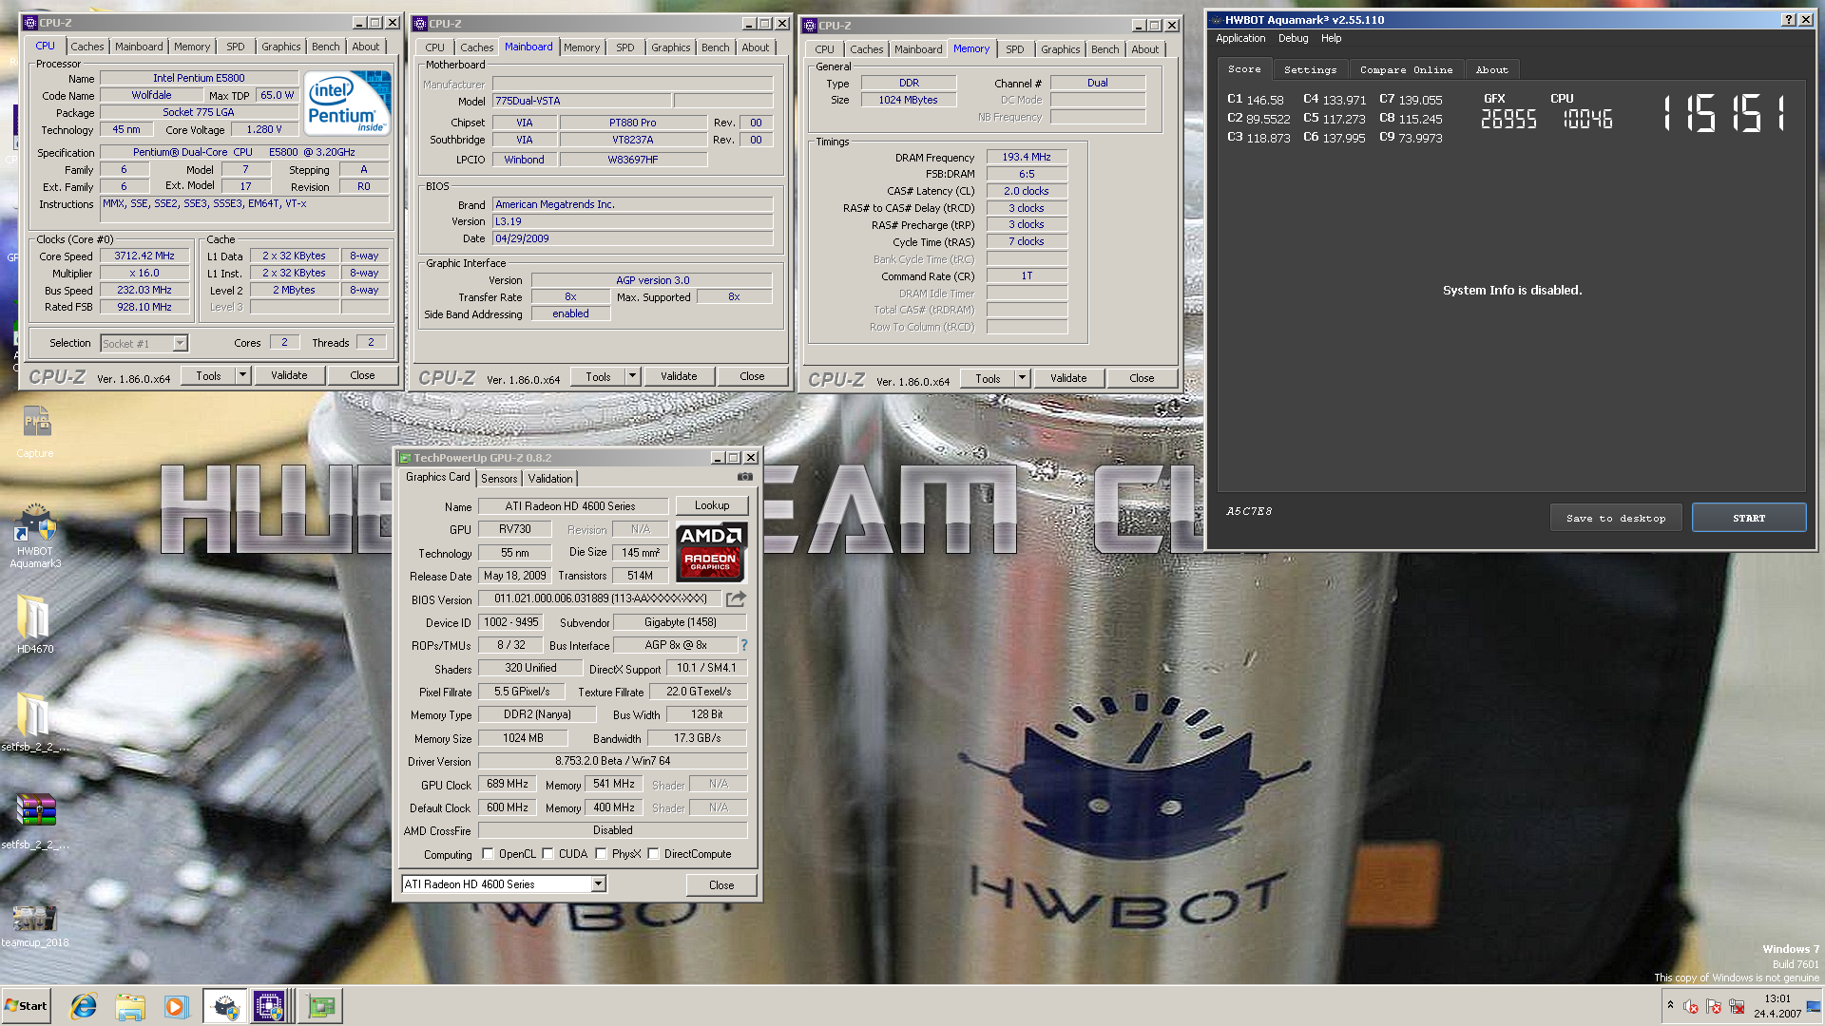This screenshot has width=1825, height=1026.
Task: Click the Core Speed value 3712.42 MHz
Action: pyautogui.click(x=144, y=256)
